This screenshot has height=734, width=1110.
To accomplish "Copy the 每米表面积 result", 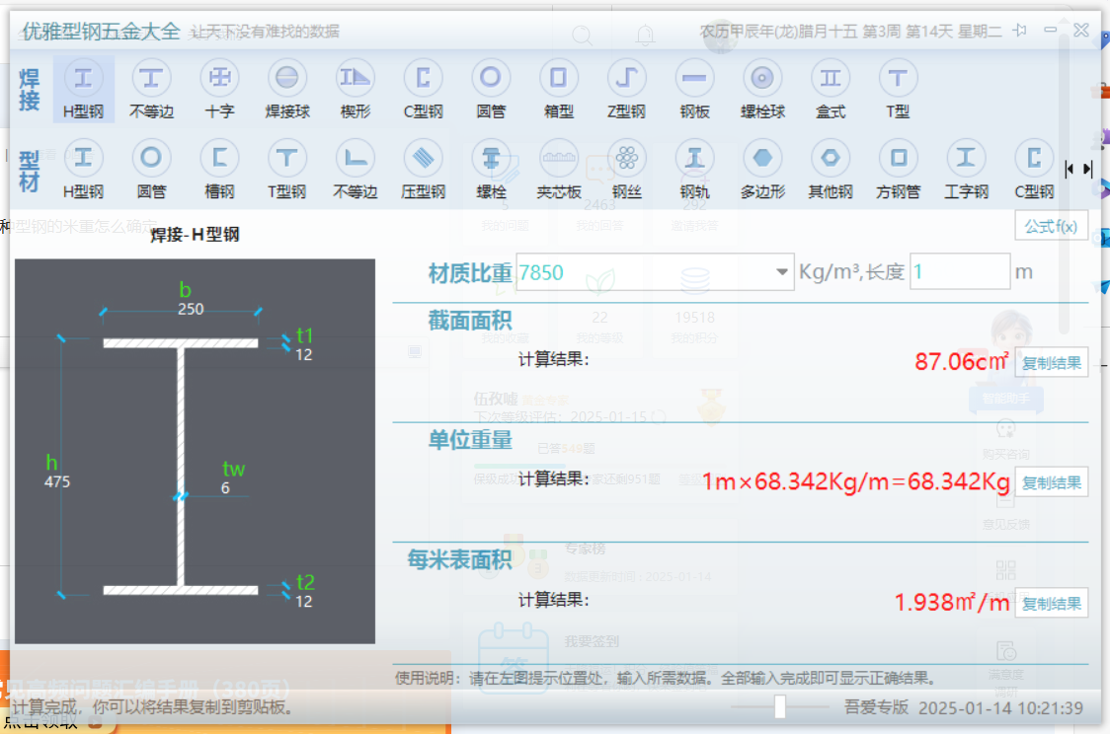I will coord(1052,603).
